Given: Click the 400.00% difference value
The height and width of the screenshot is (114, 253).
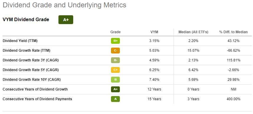Looking at the screenshot, I should pyautogui.click(x=233, y=99).
